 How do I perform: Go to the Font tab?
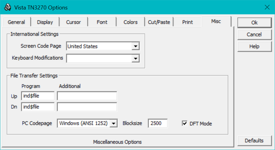point(102,22)
